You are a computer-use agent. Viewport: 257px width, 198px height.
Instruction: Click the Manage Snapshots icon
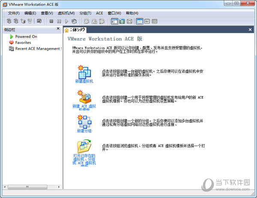pyautogui.click(x=102, y=21)
